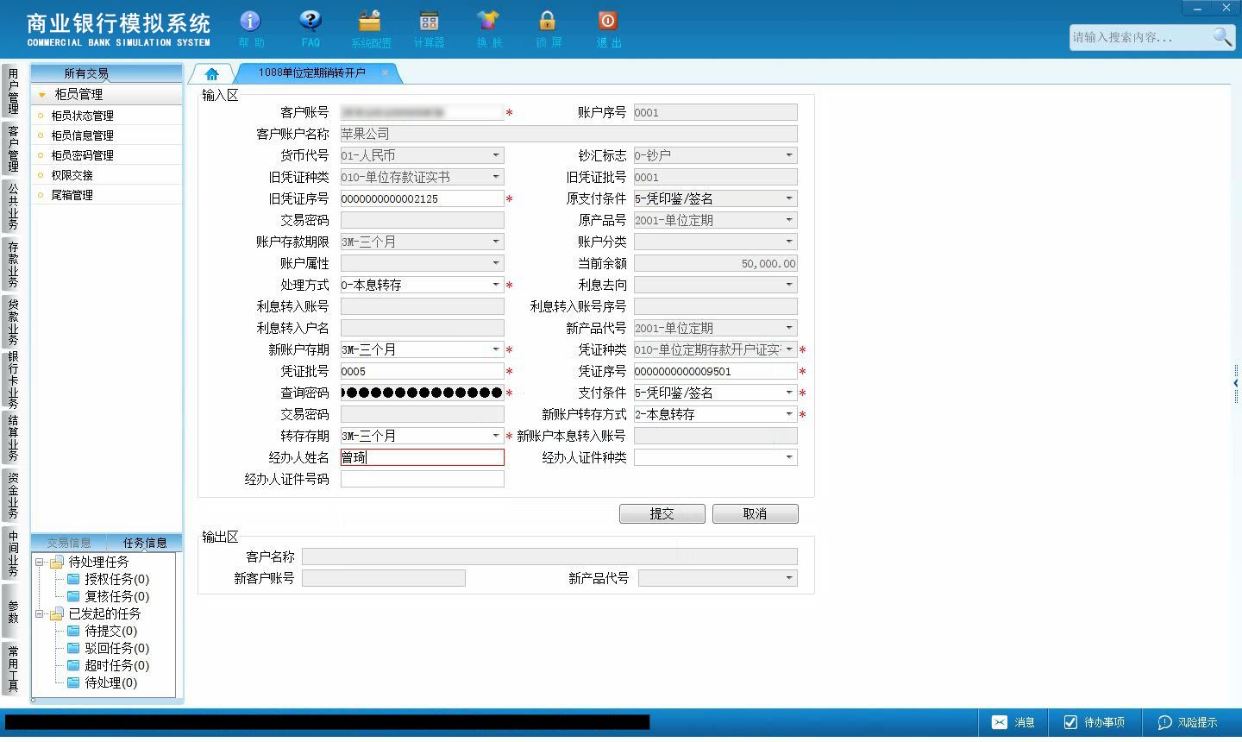The width and height of the screenshot is (1242, 742).
Task: Close the 1088单位定期销转开户 tab
Action: [385, 72]
